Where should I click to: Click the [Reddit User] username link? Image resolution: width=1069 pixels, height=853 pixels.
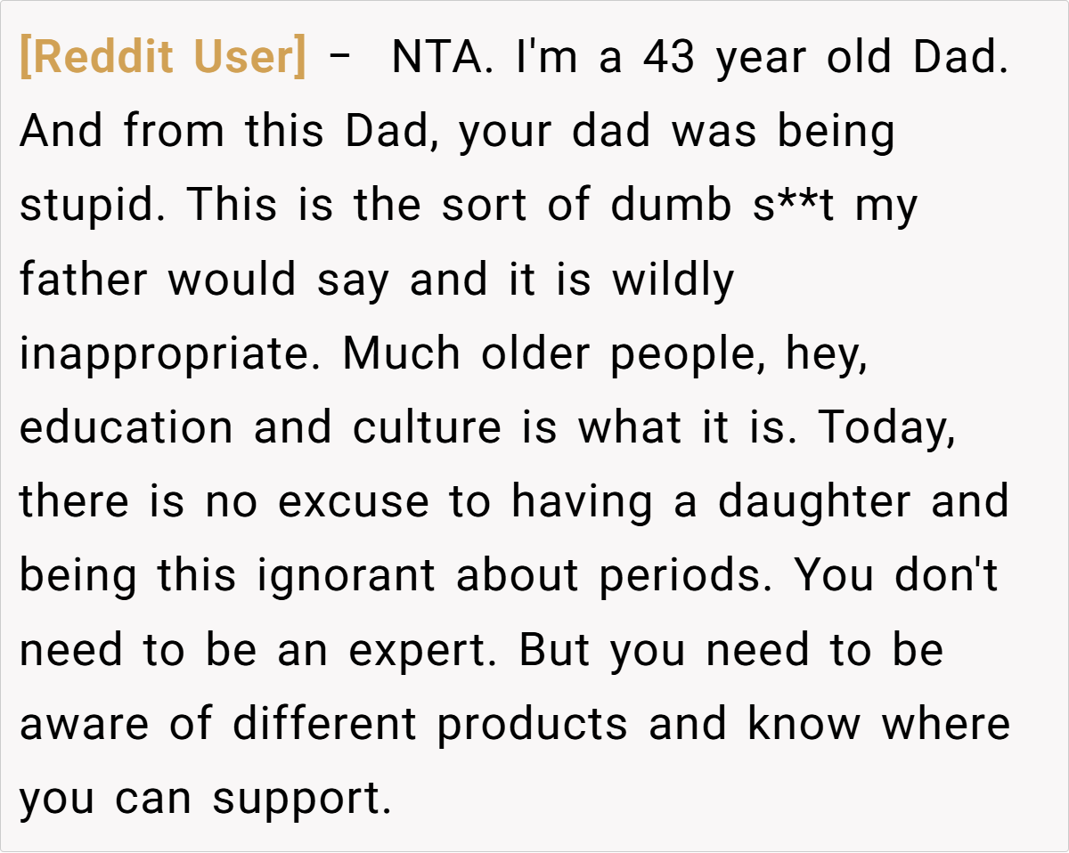coord(162,59)
